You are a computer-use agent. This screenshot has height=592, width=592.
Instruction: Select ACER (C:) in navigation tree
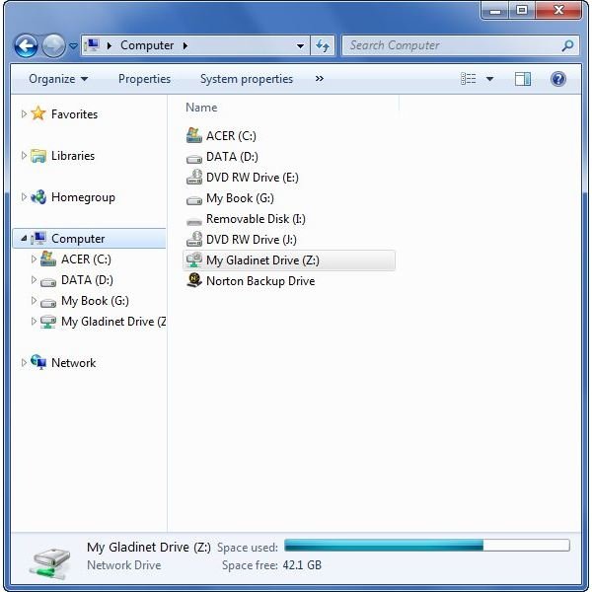[86, 259]
